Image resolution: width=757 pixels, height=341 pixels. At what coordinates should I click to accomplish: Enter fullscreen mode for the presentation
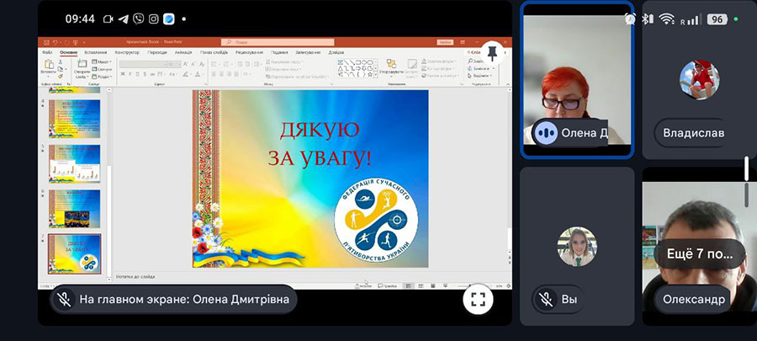478,298
